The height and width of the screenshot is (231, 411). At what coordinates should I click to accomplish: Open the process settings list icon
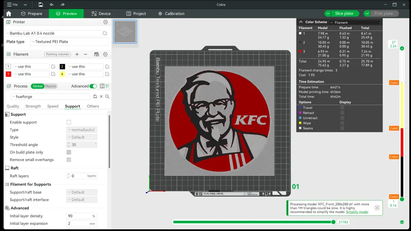pyautogui.click(x=102, y=86)
